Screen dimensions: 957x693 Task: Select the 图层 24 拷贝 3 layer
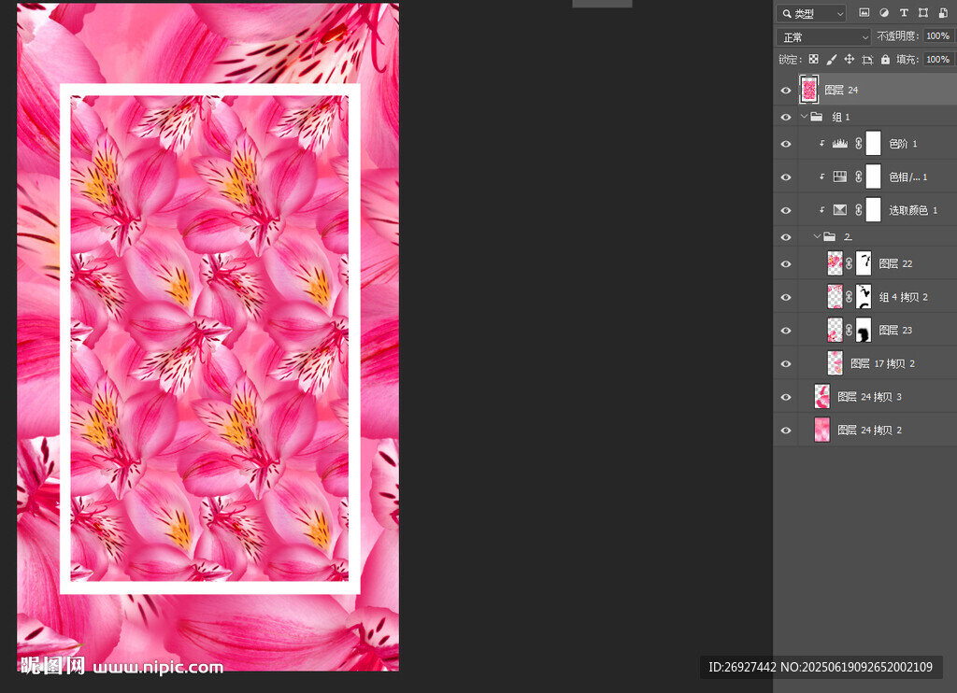pyautogui.click(x=869, y=397)
